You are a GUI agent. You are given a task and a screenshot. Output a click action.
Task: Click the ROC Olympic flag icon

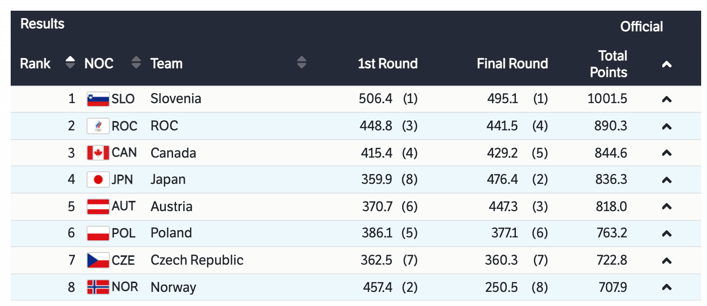coord(98,126)
